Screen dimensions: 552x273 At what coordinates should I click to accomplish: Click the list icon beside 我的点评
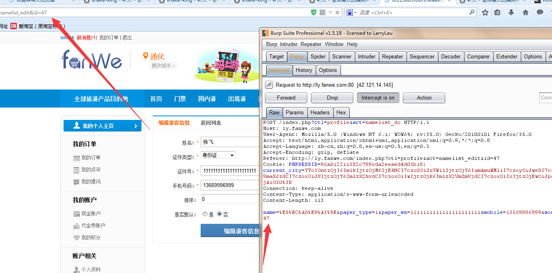[76, 170]
